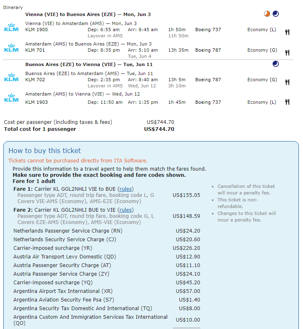Click the KLM logo beside flight KLM 1903
Image resolution: width=303 pixels, height=329 pixels.
11,98
